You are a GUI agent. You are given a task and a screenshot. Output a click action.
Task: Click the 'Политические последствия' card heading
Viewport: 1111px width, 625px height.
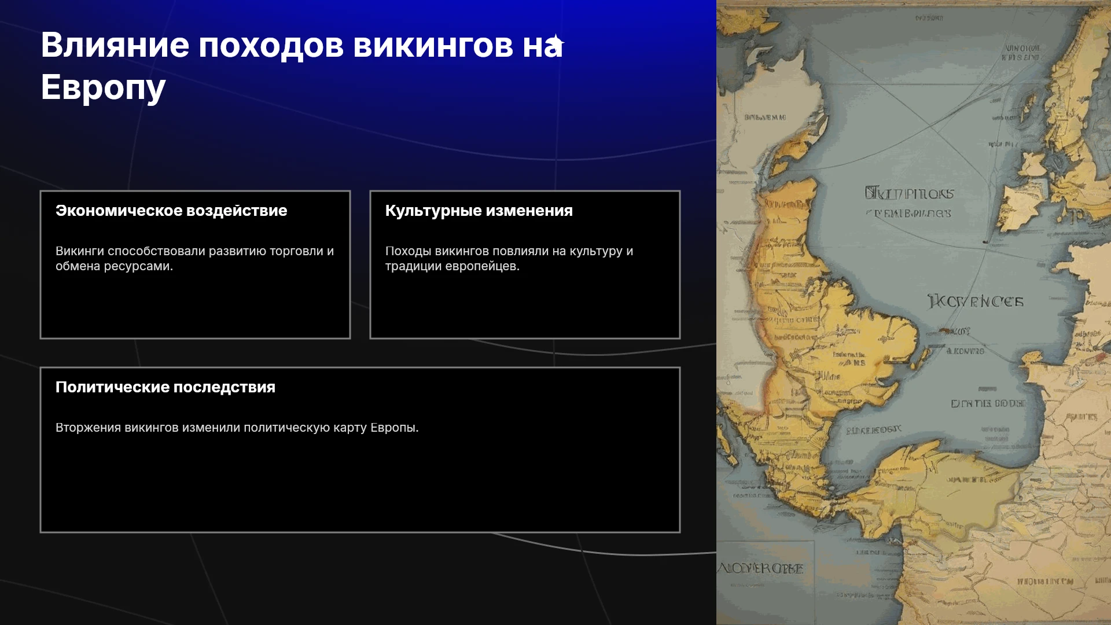165,387
